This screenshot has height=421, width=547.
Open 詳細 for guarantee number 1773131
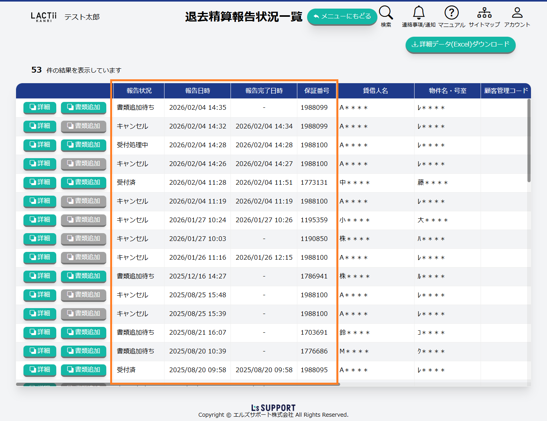pos(40,182)
